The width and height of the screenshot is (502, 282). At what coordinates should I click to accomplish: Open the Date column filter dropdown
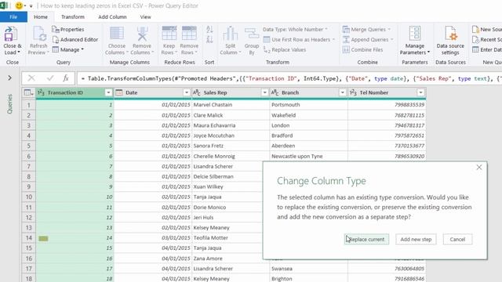pyautogui.click(x=187, y=92)
